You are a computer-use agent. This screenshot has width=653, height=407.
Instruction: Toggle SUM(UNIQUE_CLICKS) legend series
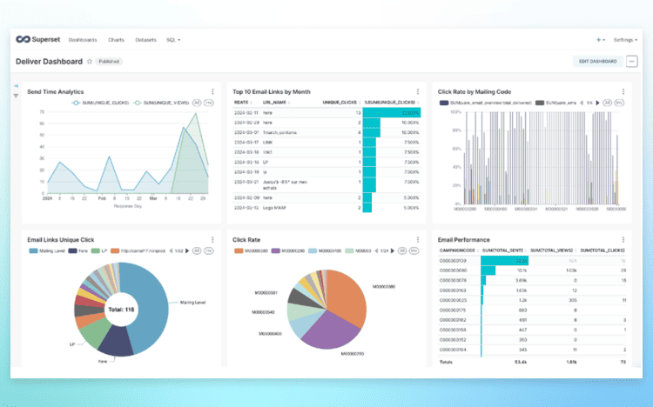(100, 103)
